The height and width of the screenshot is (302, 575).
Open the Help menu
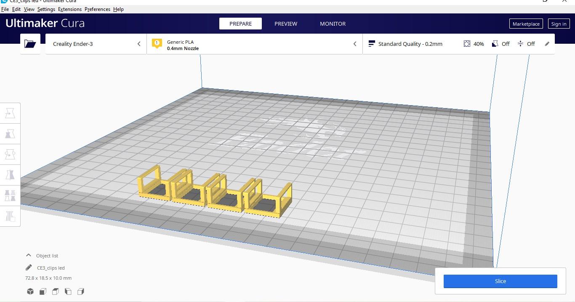[x=118, y=9]
